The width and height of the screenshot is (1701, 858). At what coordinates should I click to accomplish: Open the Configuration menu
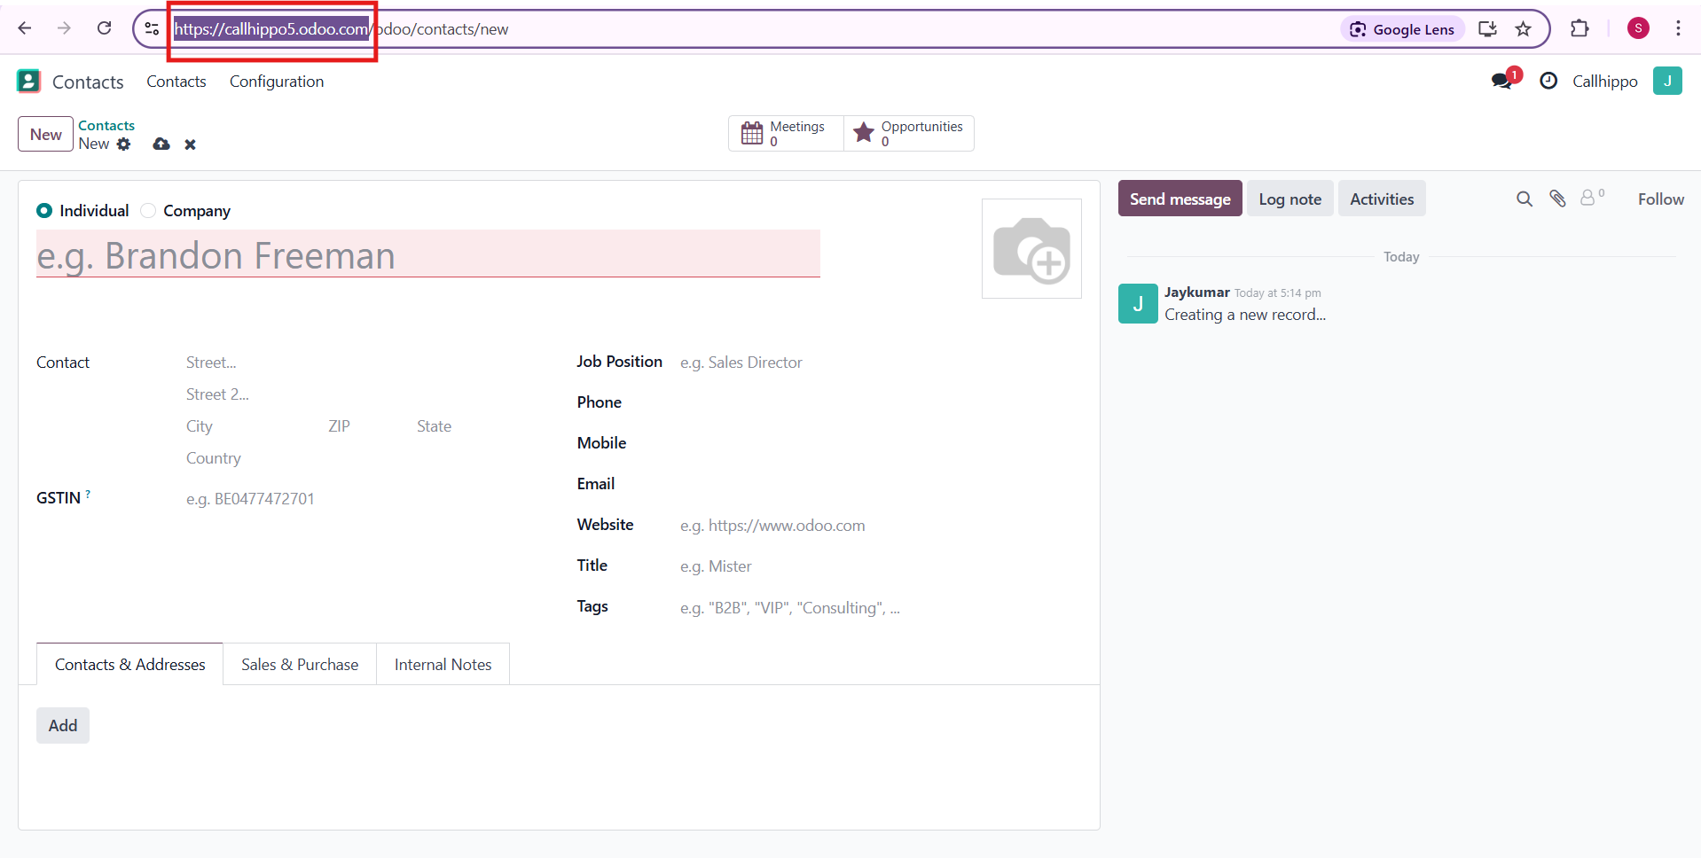[277, 82]
